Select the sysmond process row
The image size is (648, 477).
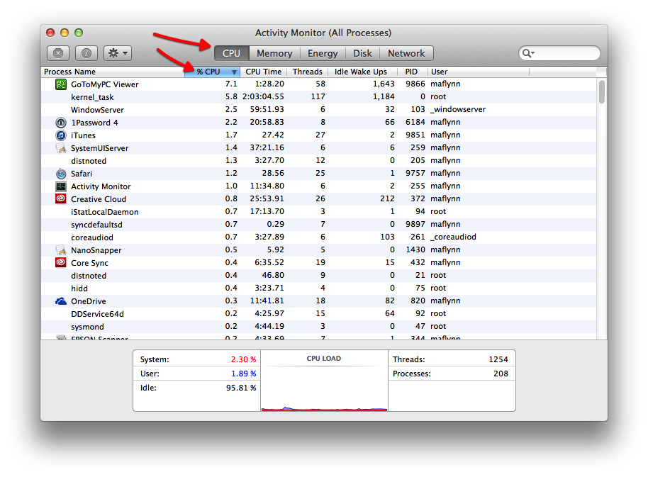[318, 327]
